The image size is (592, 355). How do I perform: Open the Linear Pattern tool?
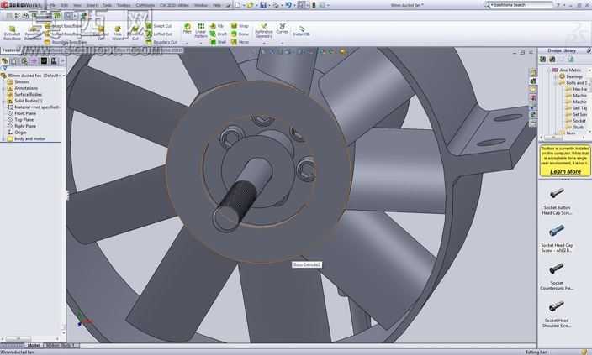[x=201, y=30]
